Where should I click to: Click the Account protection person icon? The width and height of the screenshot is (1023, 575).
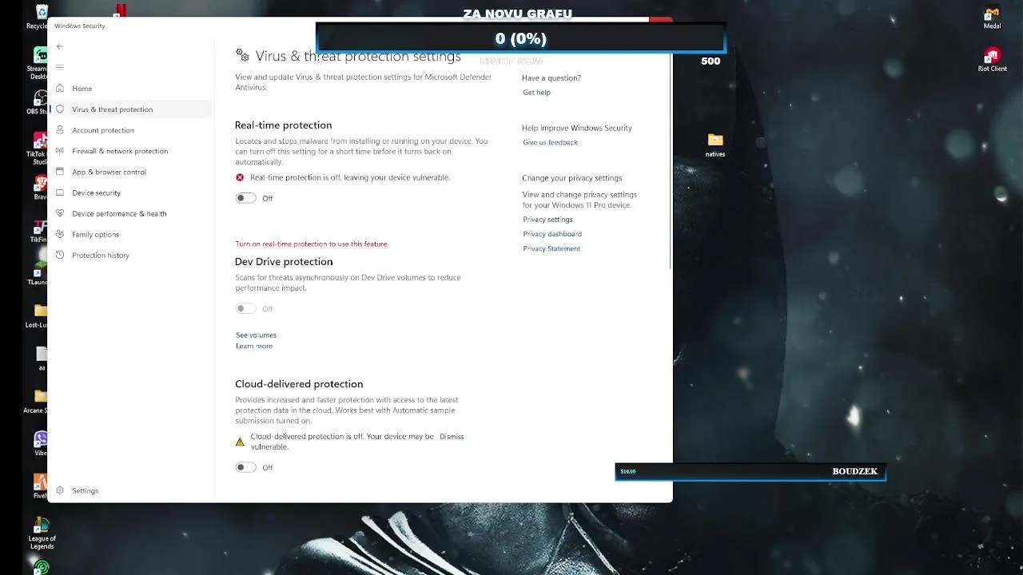tap(60, 130)
